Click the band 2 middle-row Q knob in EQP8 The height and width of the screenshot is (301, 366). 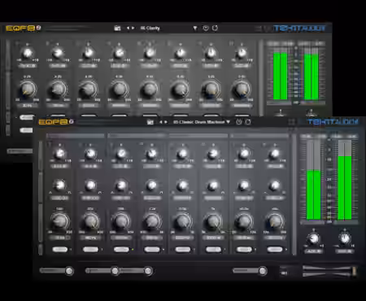click(x=90, y=185)
